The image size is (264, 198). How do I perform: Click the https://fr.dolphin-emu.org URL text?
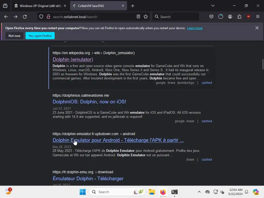point(73,172)
